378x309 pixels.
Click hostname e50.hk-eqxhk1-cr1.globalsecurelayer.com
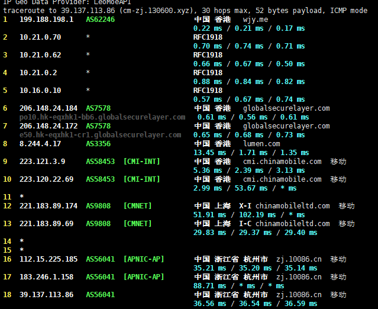point(101,135)
